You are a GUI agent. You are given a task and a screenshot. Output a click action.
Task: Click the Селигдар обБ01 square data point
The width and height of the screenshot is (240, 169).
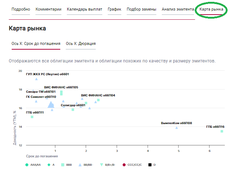click(x=73, y=110)
